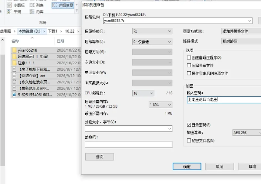Click the 确定 button
The image size is (261, 184).
point(187,166)
